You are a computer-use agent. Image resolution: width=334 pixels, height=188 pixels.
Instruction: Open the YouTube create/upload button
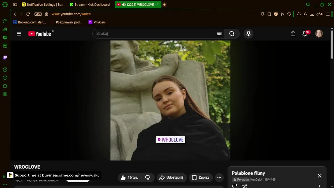point(293,34)
